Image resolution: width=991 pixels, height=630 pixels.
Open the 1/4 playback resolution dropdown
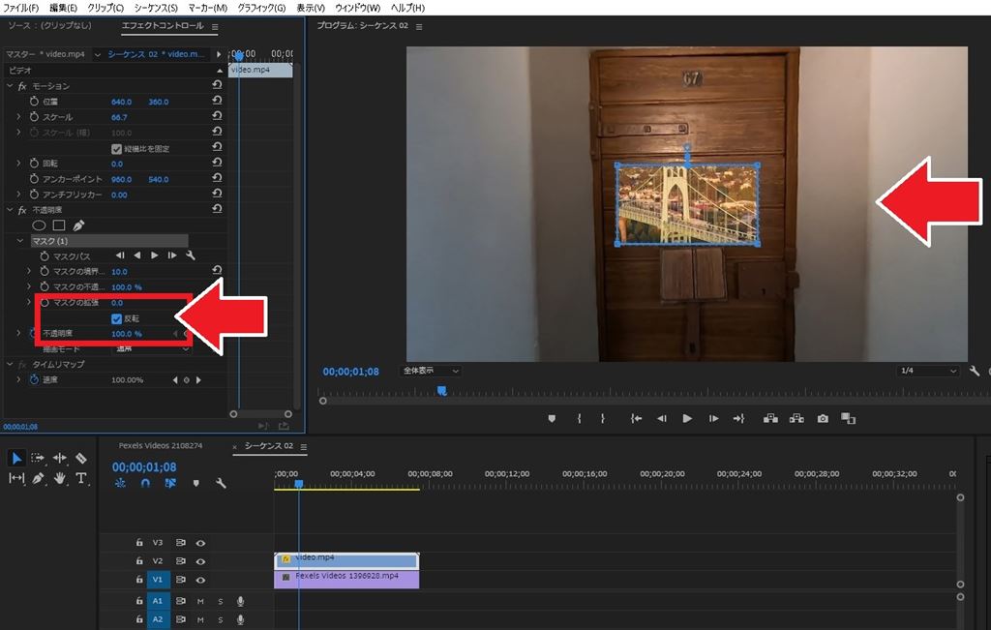926,371
